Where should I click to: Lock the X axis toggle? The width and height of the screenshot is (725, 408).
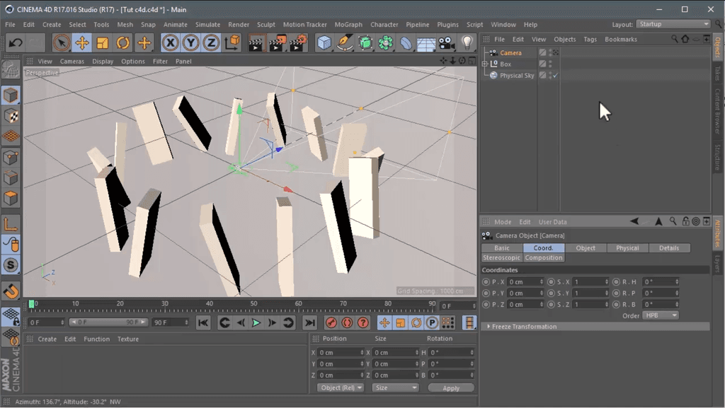pyautogui.click(x=171, y=42)
